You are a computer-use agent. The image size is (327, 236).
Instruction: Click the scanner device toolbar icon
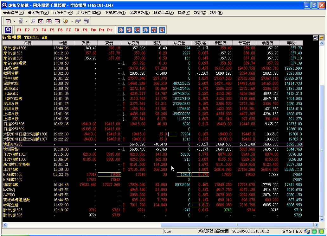pyautogui.click(x=78, y=21)
